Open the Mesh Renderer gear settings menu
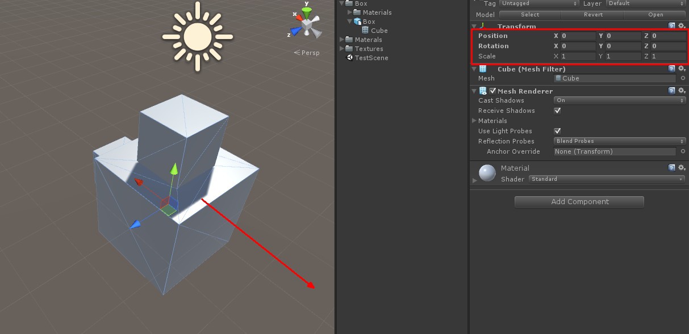 pyautogui.click(x=681, y=90)
